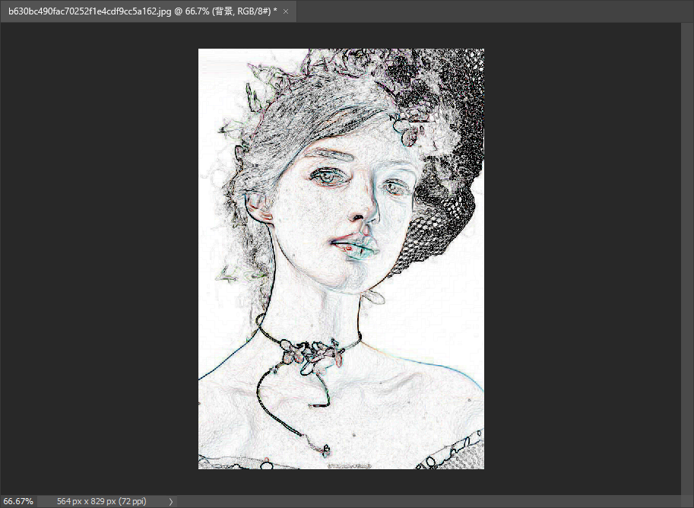
Task: Click the sketch portrait canvas image
Action: point(341,259)
